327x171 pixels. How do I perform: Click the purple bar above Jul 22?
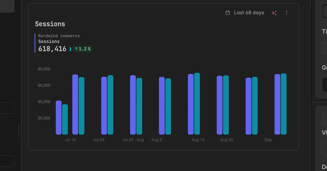tap(104, 106)
